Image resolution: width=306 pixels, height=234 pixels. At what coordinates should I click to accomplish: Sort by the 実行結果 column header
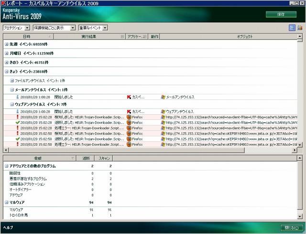pyautogui.click(x=89, y=36)
